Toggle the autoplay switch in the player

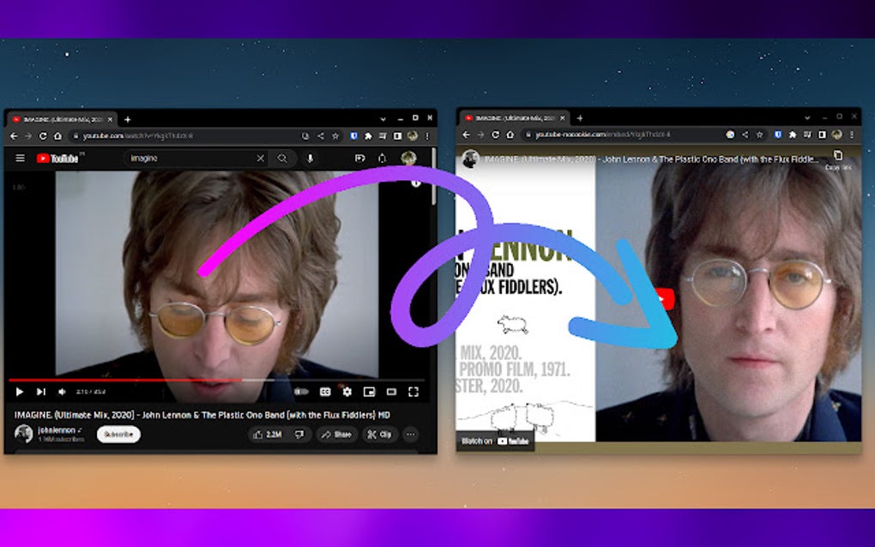[300, 391]
